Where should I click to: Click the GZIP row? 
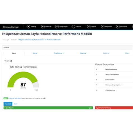(x=114, y=80)
